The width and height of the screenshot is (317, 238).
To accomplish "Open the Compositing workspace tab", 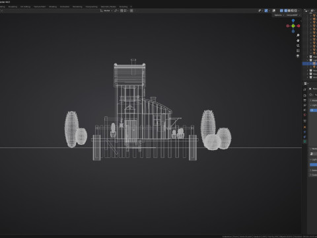I will (91, 7).
